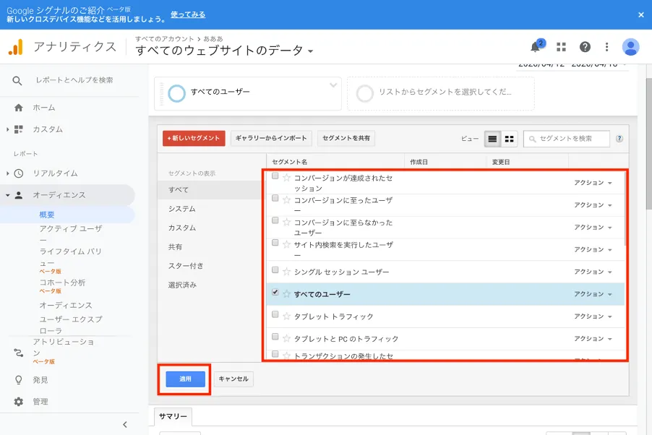Open the アトリビューション section icon
Image resolution: width=652 pixels, height=435 pixels.
pos(19,353)
